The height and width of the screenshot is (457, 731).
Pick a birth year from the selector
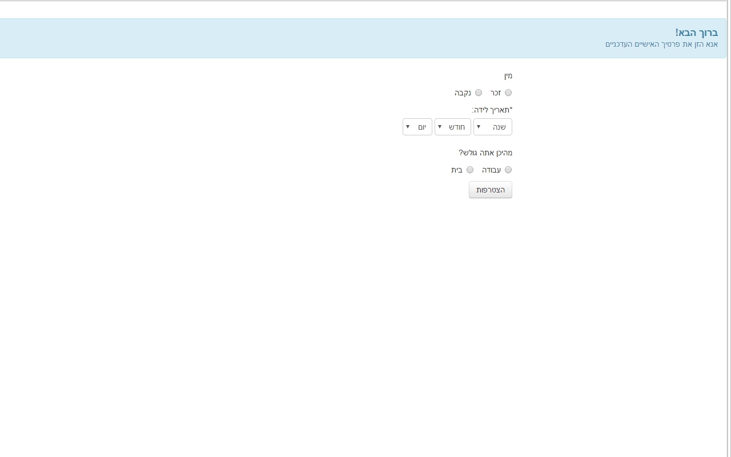(492, 127)
